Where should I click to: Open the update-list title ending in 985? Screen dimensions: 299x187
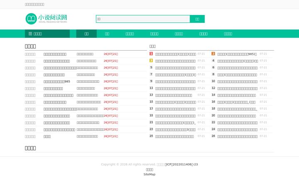pyautogui.click(x=57, y=82)
